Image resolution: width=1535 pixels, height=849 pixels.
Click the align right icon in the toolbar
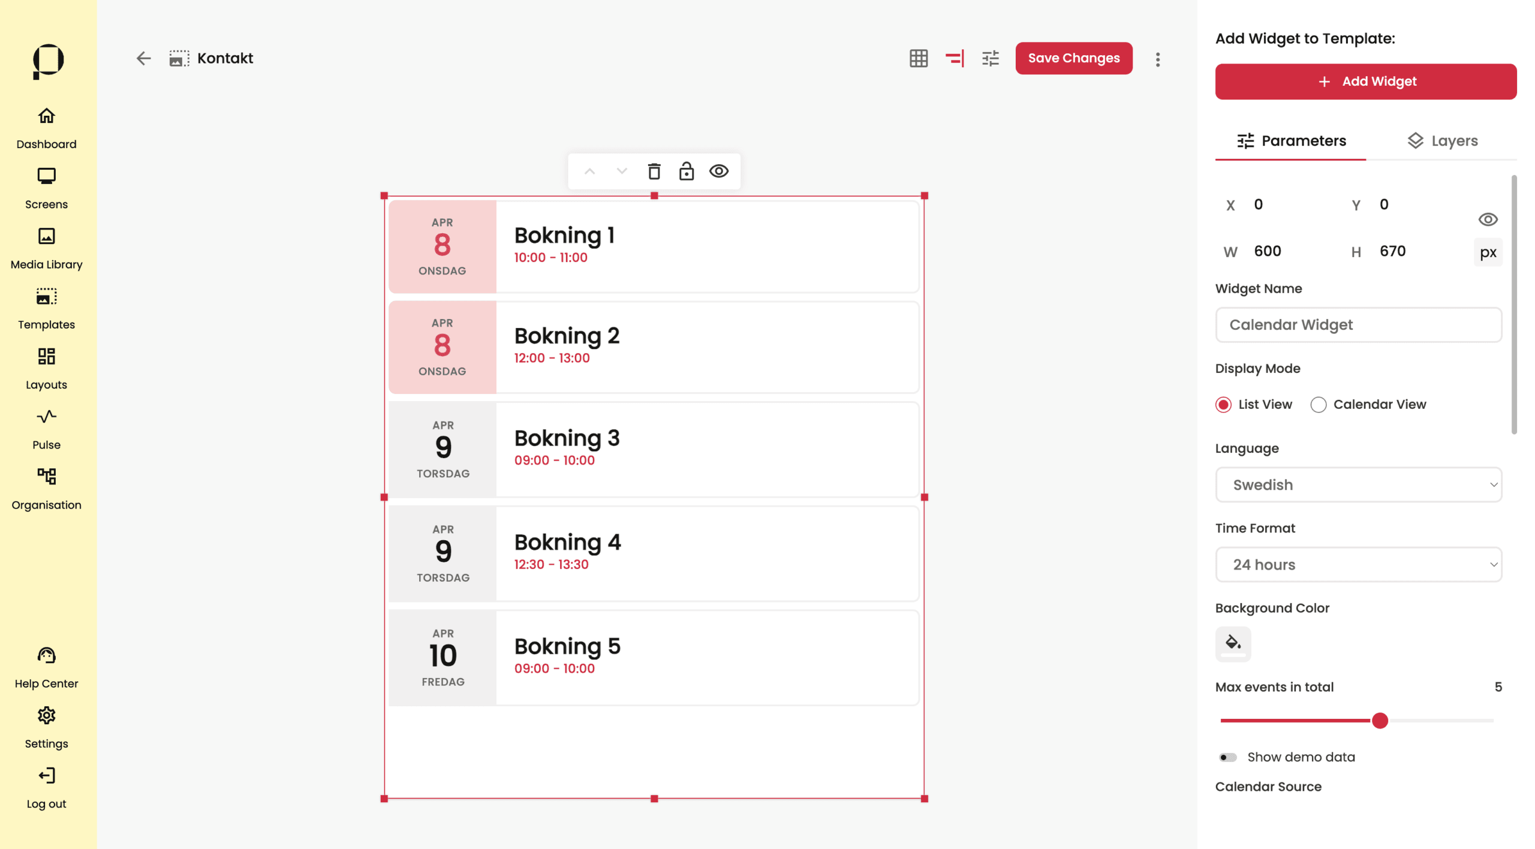click(x=955, y=58)
